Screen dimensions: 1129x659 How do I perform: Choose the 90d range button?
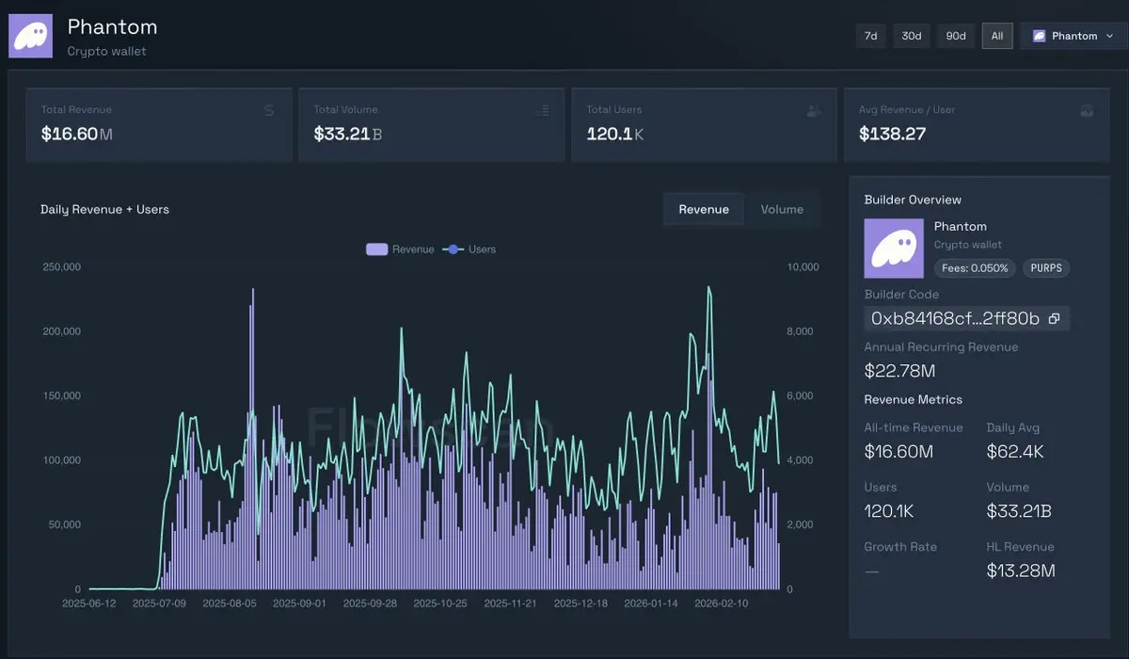[955, 36]
